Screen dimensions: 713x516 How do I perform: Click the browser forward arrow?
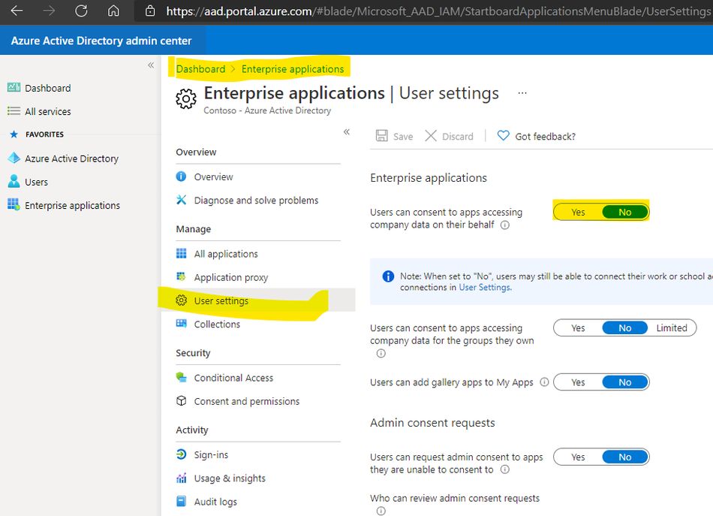pyautogui.click(x=49, y=11)
